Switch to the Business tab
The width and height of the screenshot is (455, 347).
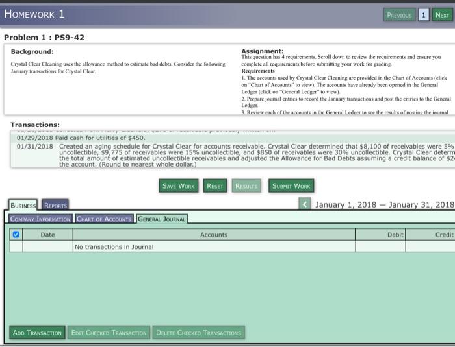click(23, 205)
